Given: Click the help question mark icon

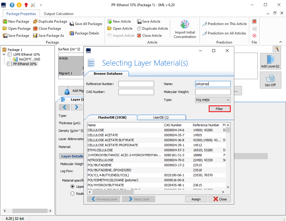Looking at the screenshot, I should [x=12, y=5].
